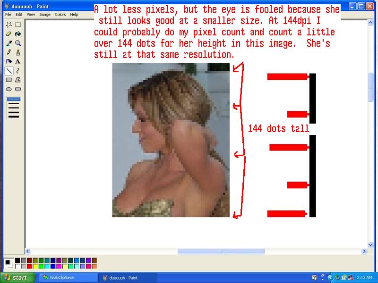The image size is (378, 283).
Task: Choose the Ellipse tool
Action: 9,89
